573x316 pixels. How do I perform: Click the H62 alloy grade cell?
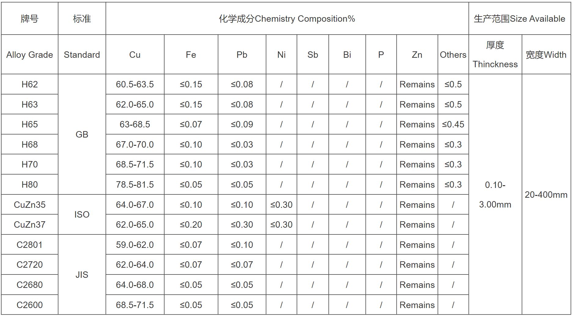tap(30, 84)
